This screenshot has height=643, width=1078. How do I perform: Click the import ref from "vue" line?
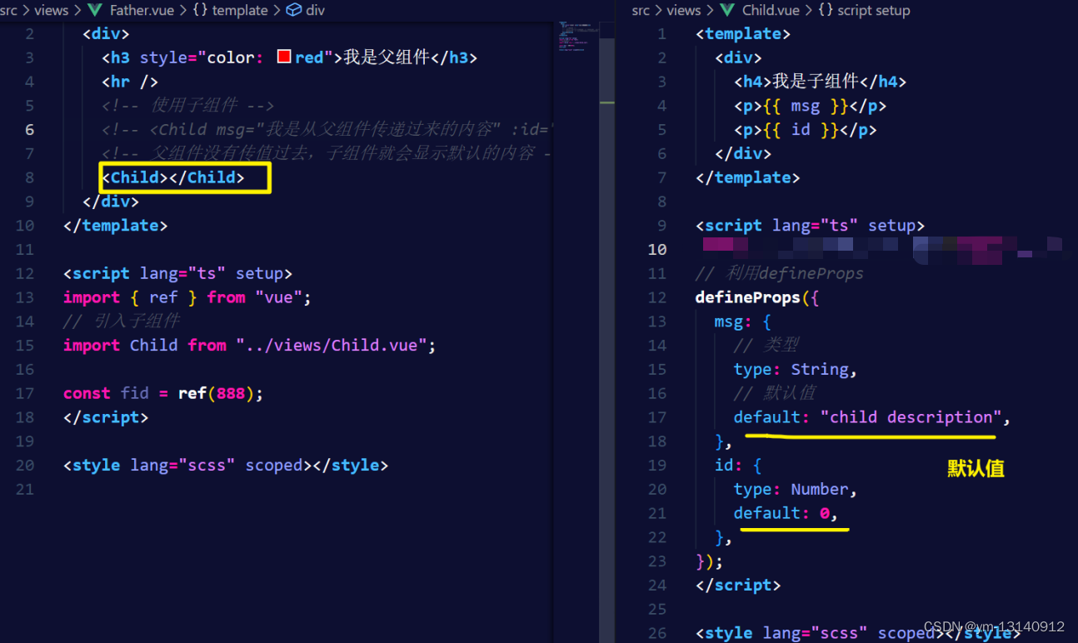(x=187, y=297)
